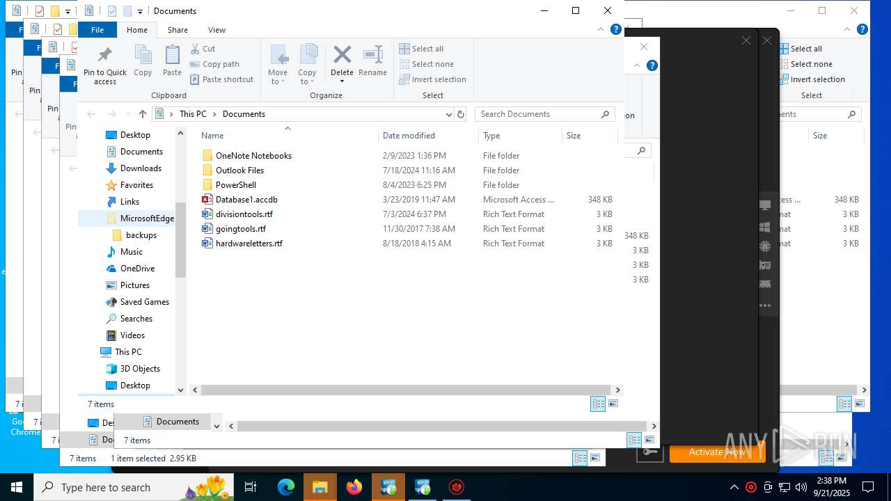This screenshot has height=501, width=891.
Task: Switch to the View ribbon tab
Action: [216, 30]
